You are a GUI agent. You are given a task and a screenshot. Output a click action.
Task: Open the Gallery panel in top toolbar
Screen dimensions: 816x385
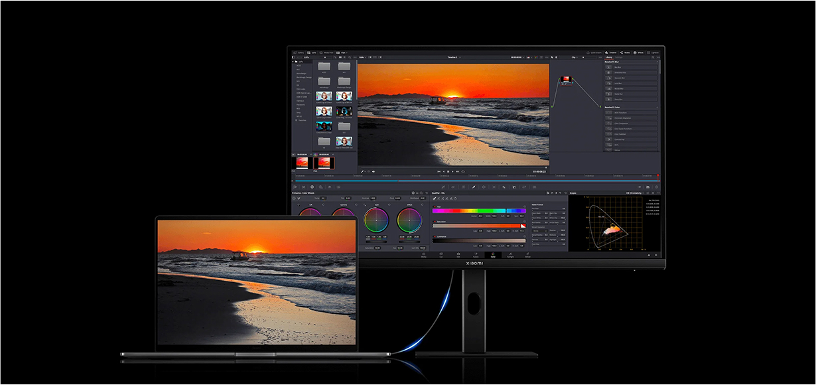299,52
